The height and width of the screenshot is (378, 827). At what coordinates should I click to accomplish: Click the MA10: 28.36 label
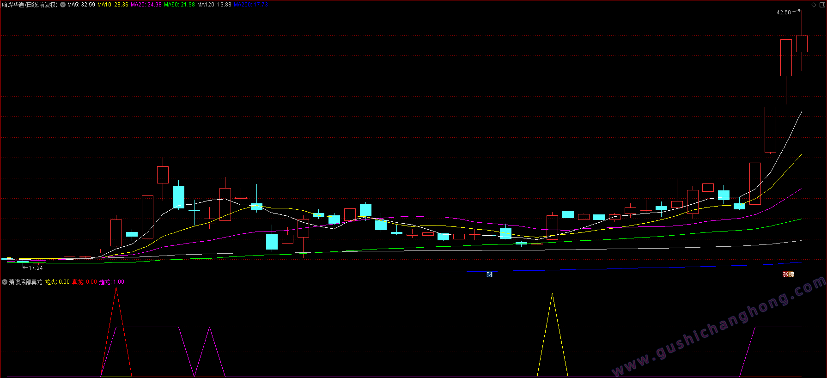tap(113, 5)
